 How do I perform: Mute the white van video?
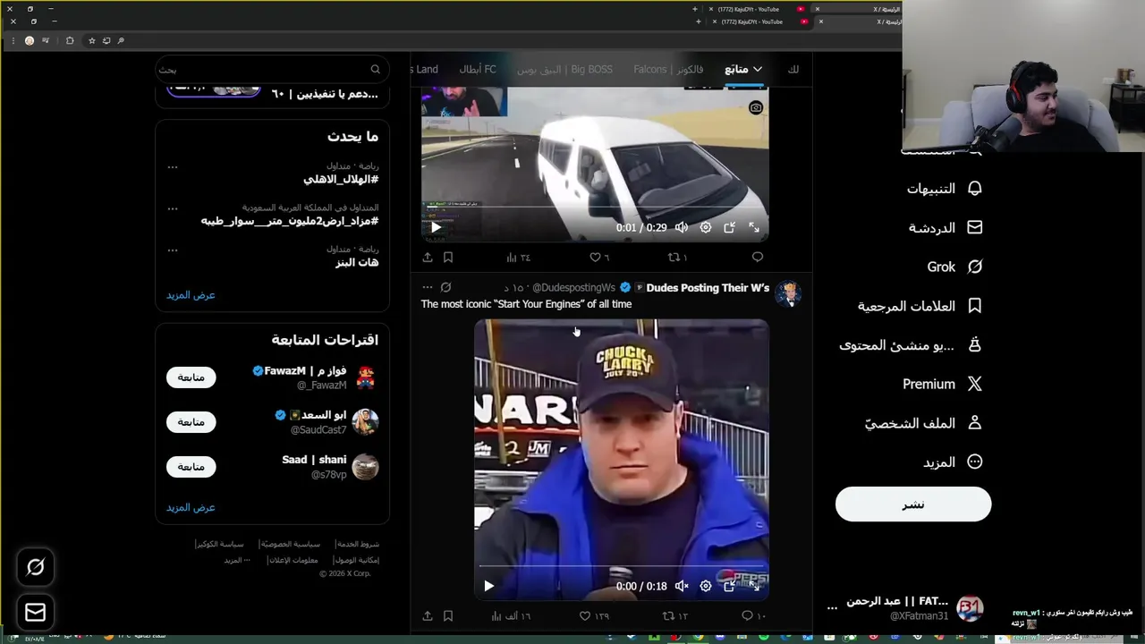coord(682,227)
